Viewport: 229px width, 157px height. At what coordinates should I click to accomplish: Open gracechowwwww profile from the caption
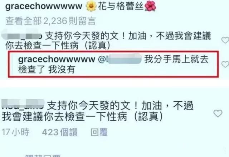click(44, 6)
